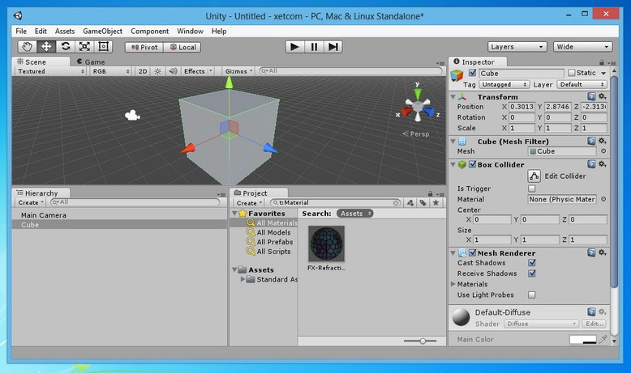Click the main color eyedropper icon
Image resolution: width=631 pixels, height=373 pixels.
click(603, 340)
